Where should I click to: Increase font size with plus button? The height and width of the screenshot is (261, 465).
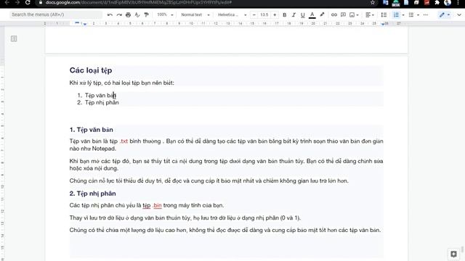(275, 14)
